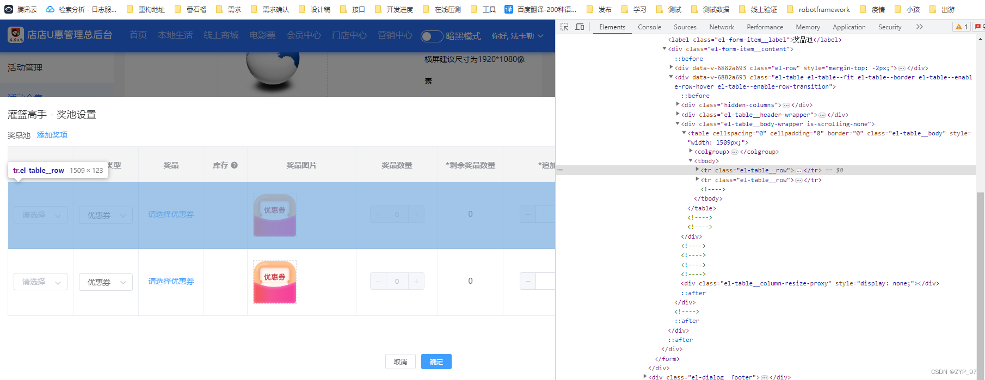985x380 pixels.
Task: Expand the el-dialog__footer div node
Action: pyautogui.click(x=645, y=376)
